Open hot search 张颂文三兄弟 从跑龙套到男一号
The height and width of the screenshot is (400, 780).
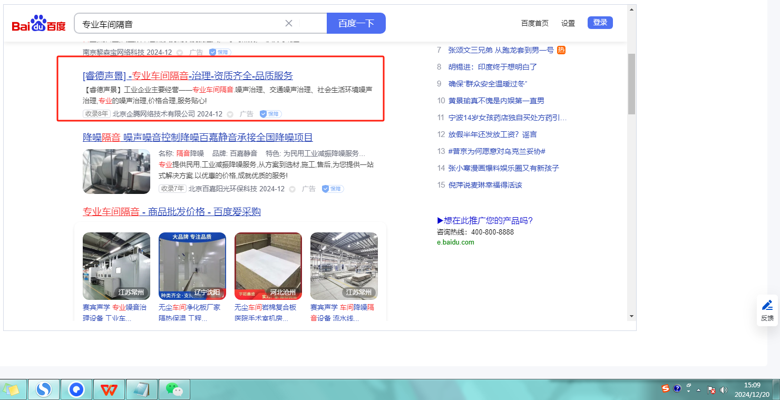point(501,50)
